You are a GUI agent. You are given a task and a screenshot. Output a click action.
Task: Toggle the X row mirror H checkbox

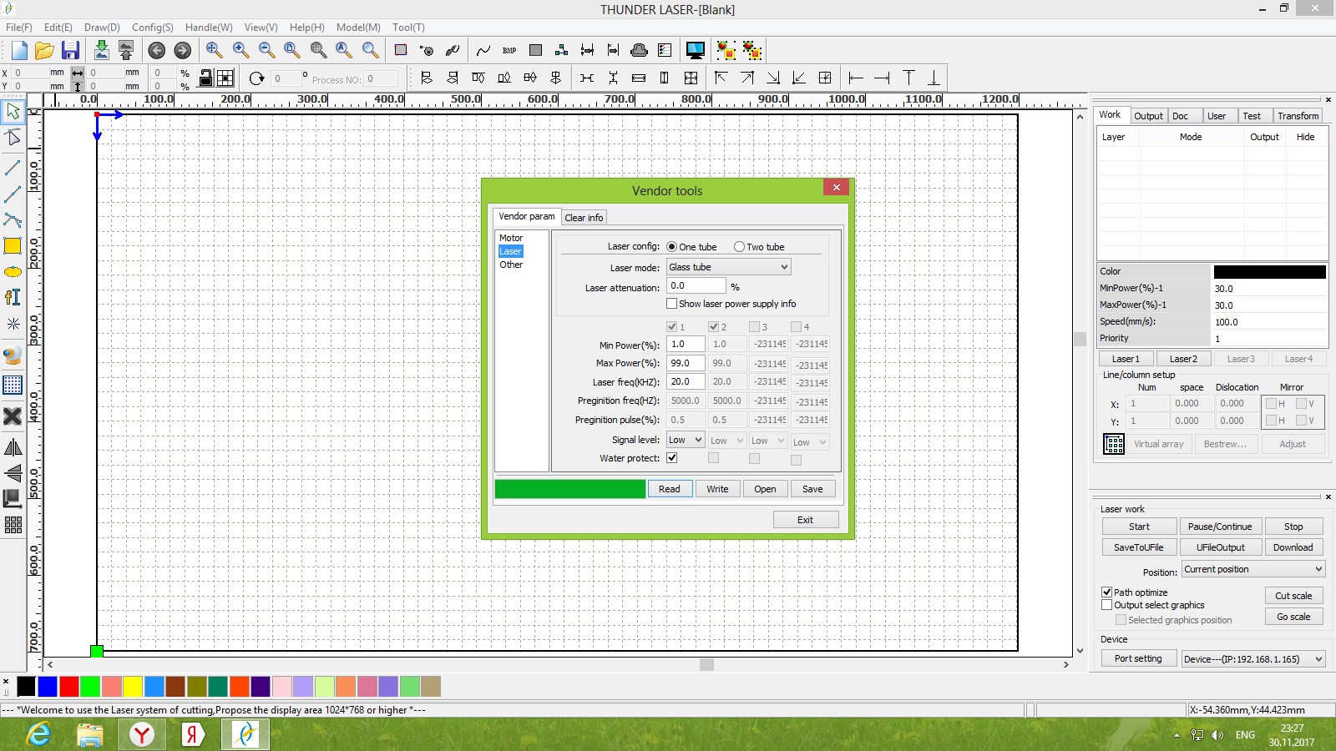(1271, 404)
